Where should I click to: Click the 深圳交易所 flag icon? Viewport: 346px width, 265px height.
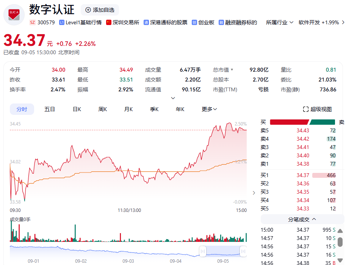click(109, 23)
